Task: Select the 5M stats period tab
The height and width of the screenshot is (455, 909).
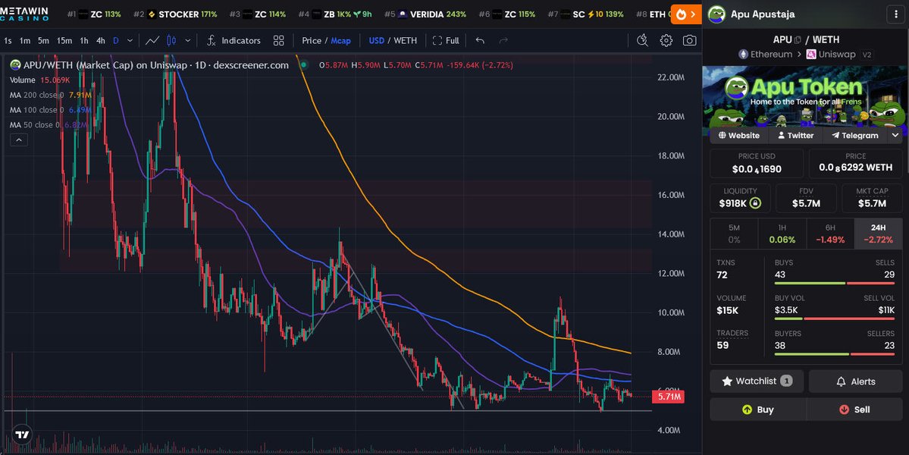Action: click(x=734, y=234)
